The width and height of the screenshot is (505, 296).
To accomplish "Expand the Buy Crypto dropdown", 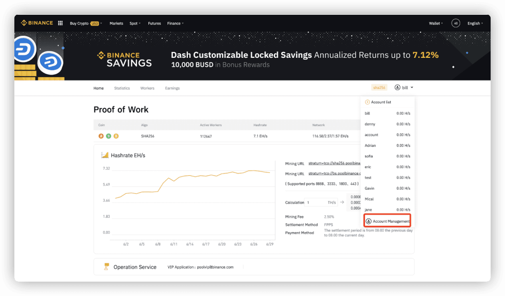I will (86, 24).
